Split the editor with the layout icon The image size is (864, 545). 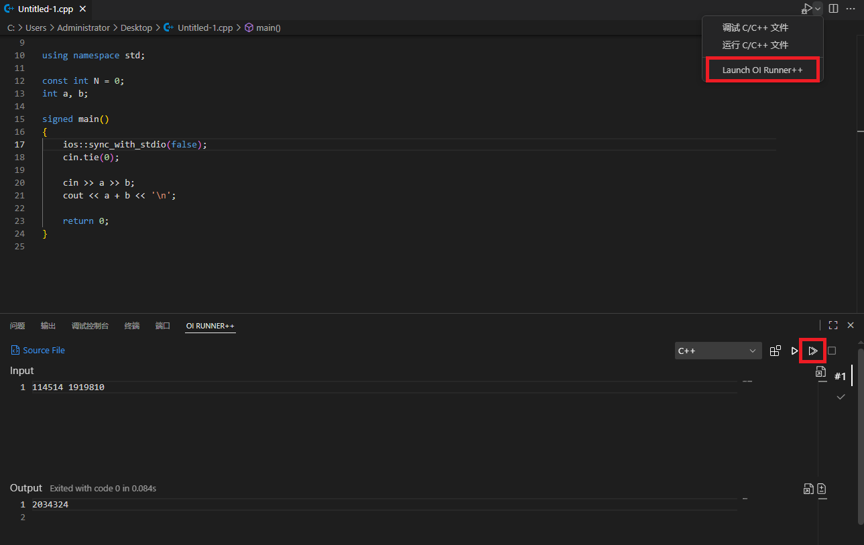point(833,9)
